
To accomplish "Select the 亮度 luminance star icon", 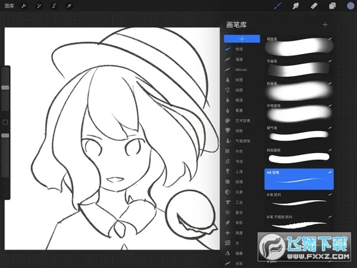I will 227,233.
